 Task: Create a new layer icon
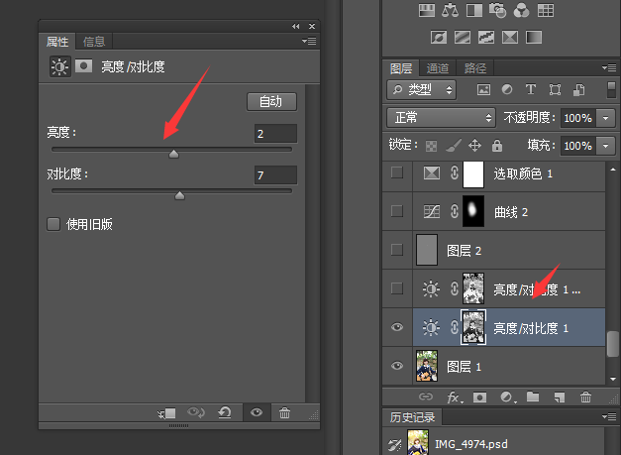(x=560, y=398)
